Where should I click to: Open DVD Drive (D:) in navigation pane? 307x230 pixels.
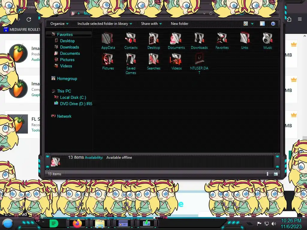(x=76, y=103)
